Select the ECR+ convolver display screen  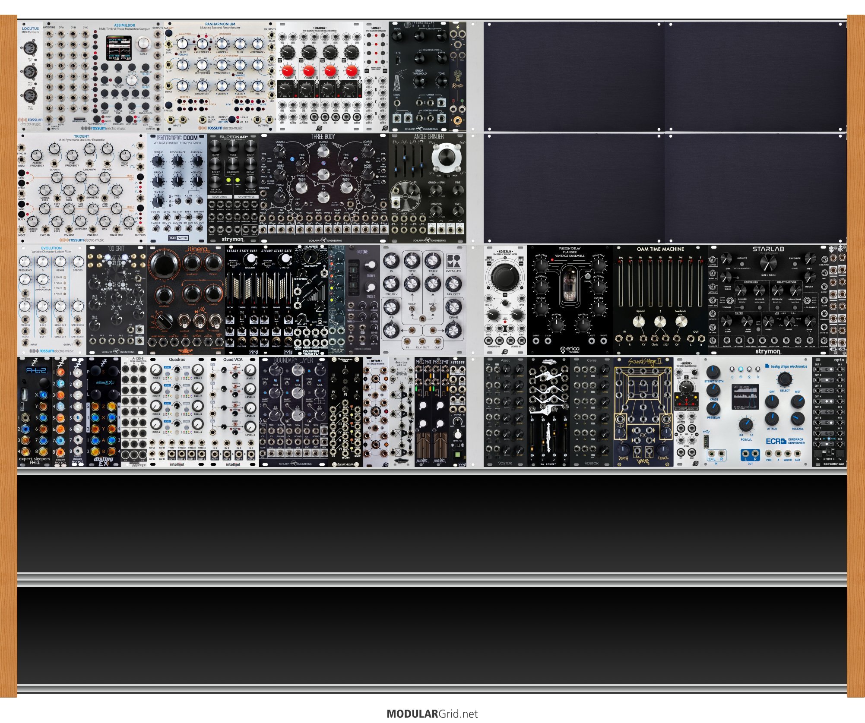(x=745, y=397)
